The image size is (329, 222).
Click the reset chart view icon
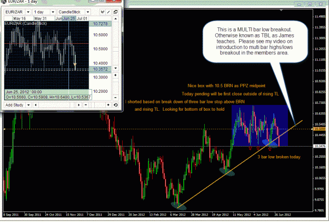[x=115, y=105]
